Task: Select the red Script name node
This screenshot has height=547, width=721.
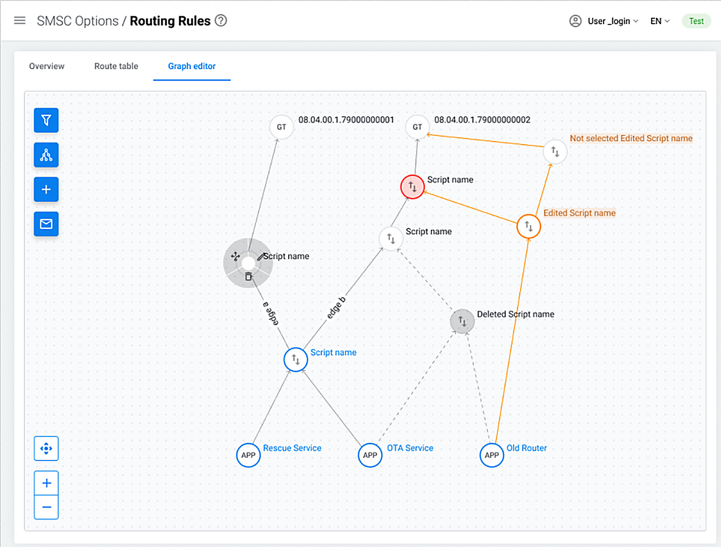Action: click(x=412, y=187)
